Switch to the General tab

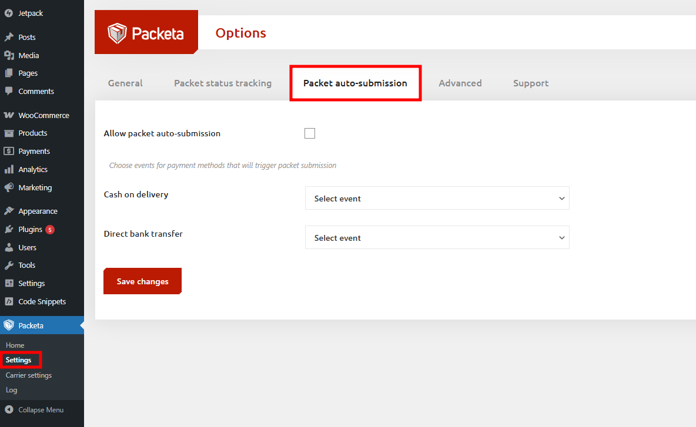125,83
